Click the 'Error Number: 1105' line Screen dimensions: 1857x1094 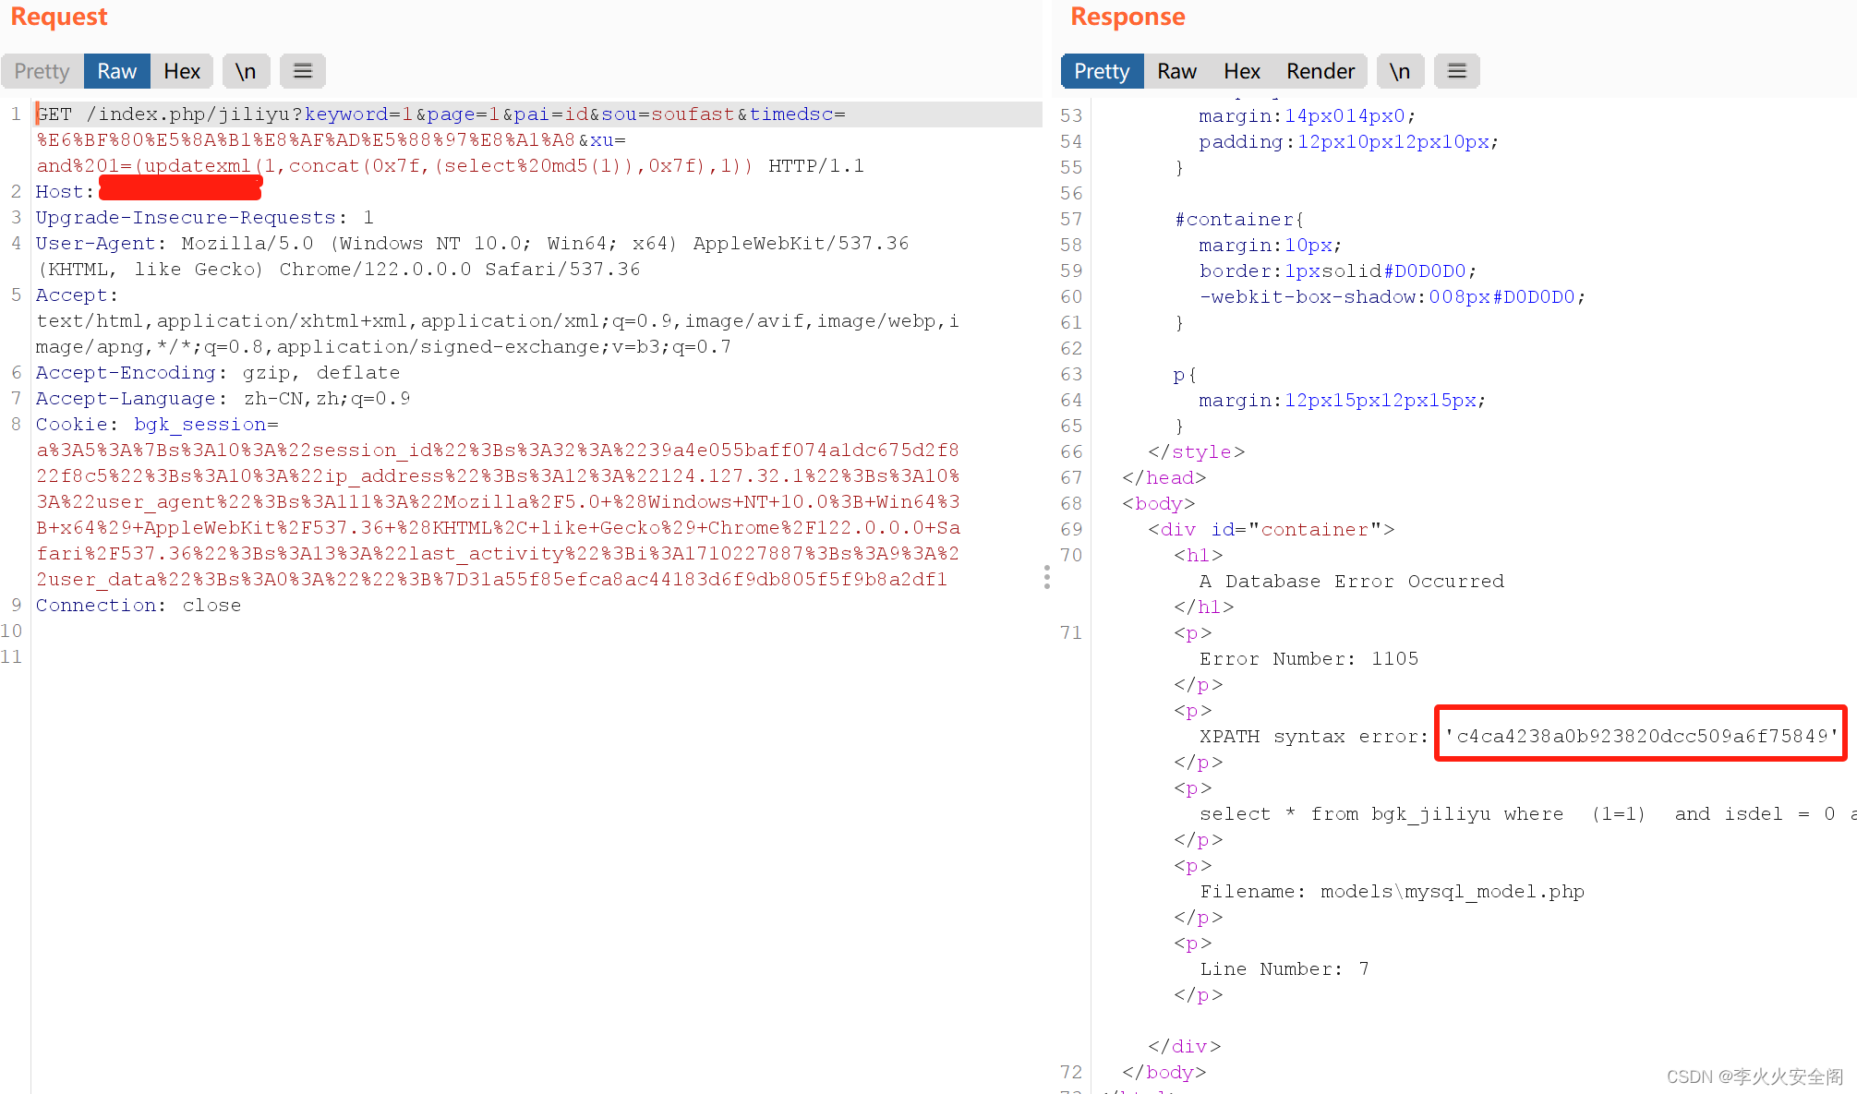(x=1308, y=659)
